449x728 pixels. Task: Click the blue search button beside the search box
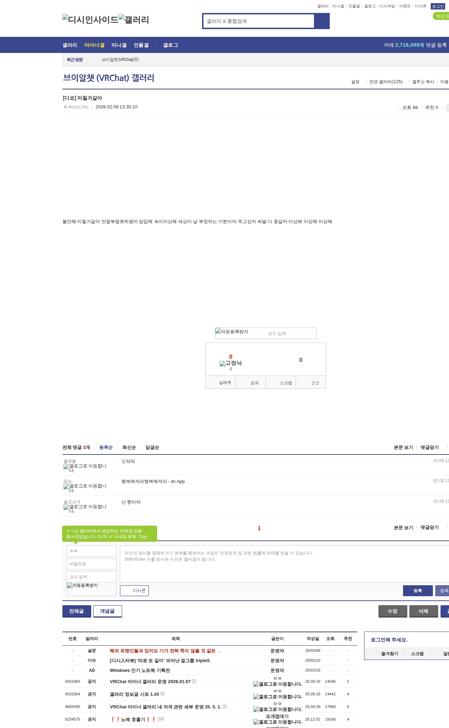pos(322,21)
